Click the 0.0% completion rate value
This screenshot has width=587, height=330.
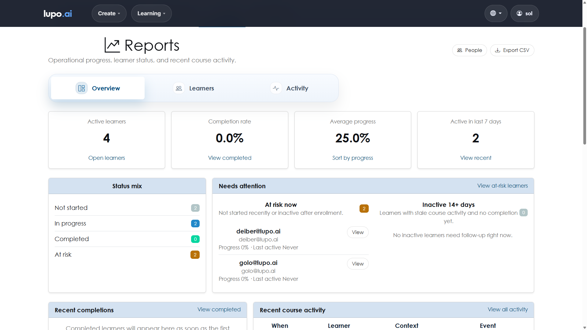pos(230,138)
